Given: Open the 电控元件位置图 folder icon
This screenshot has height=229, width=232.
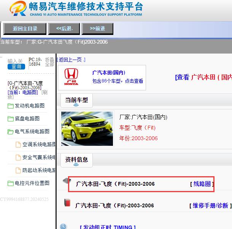Looking at the screenshot, I should click(x=11, y=183).
